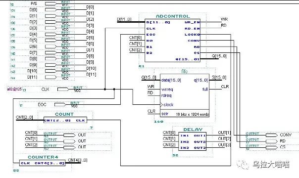Select the COUNT block symbol
Screen dimensions: 299x178
coord(65,120)
